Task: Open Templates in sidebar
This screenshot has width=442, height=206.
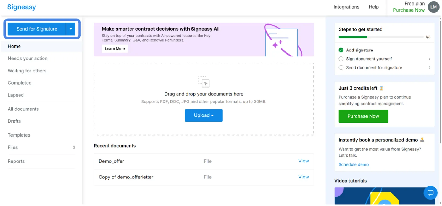Action: pos(19,135)
